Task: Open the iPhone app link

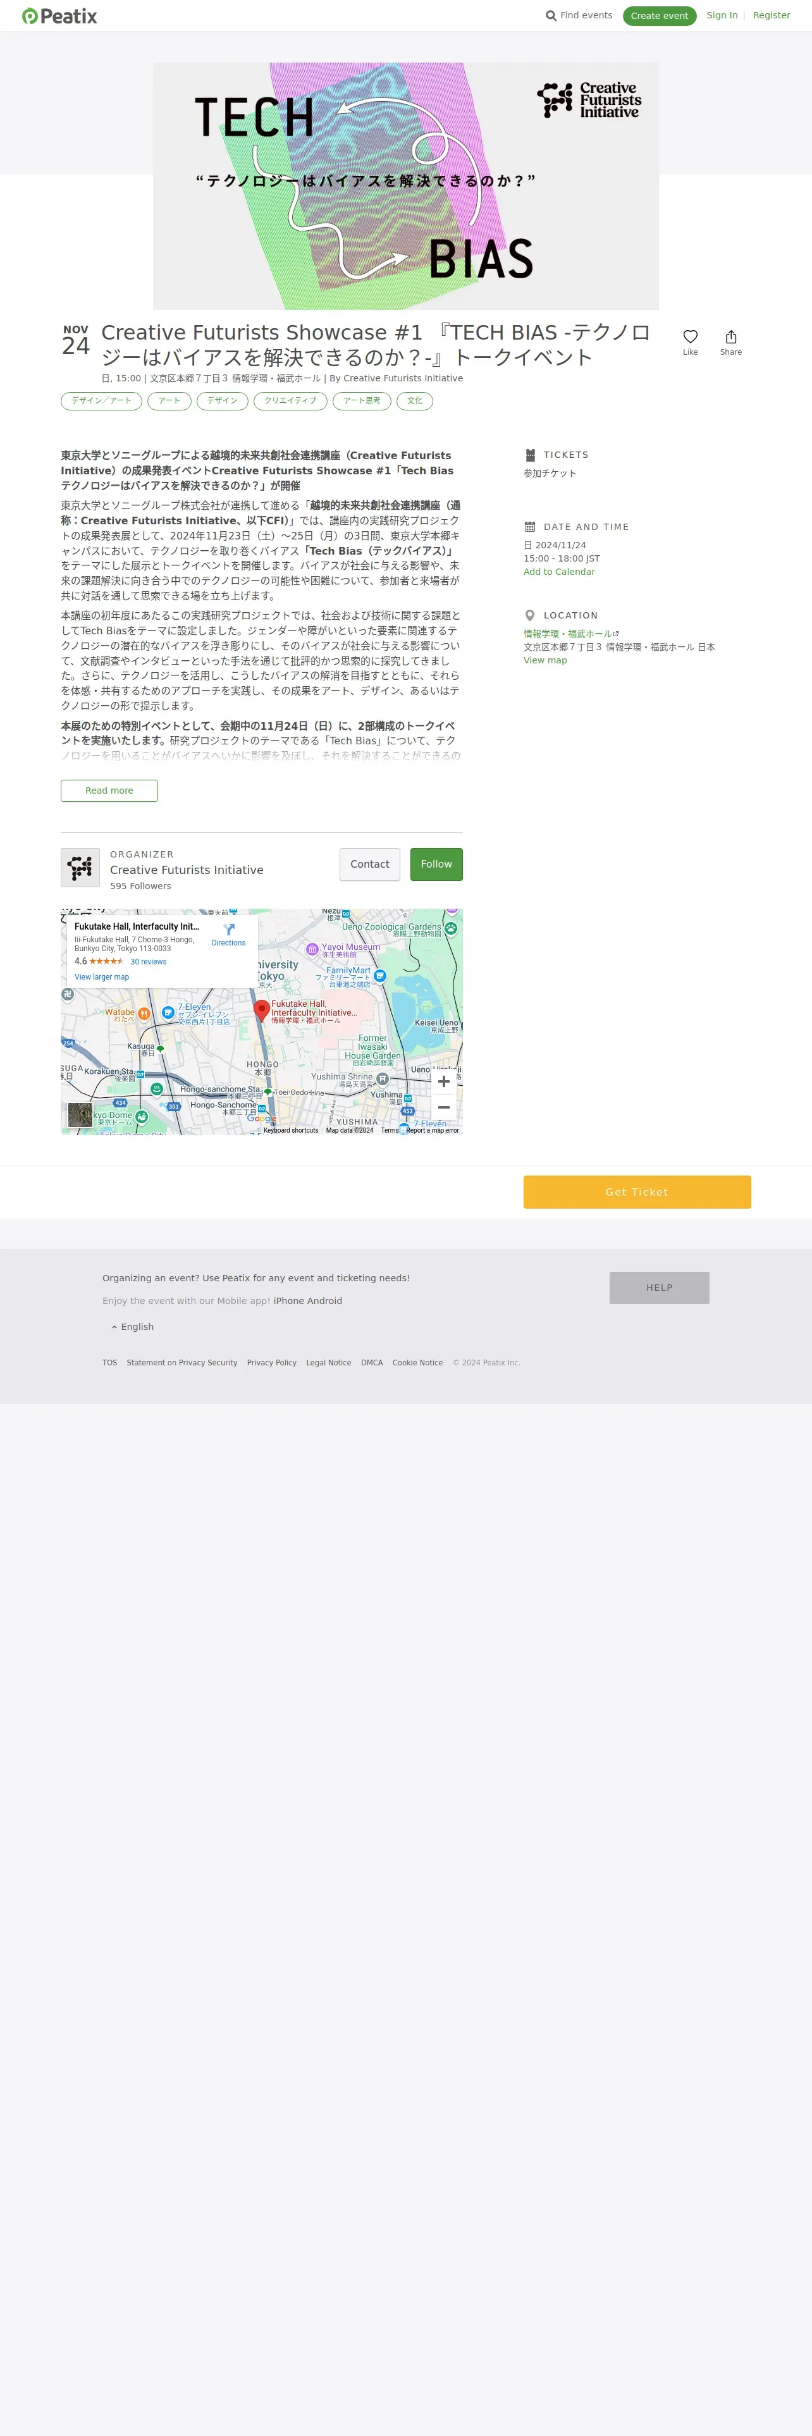Action: point(289,1301)
